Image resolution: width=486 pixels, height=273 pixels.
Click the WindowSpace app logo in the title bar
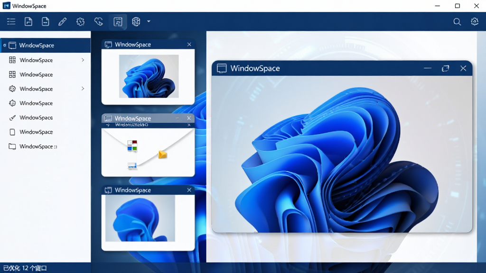click(6, 6)
